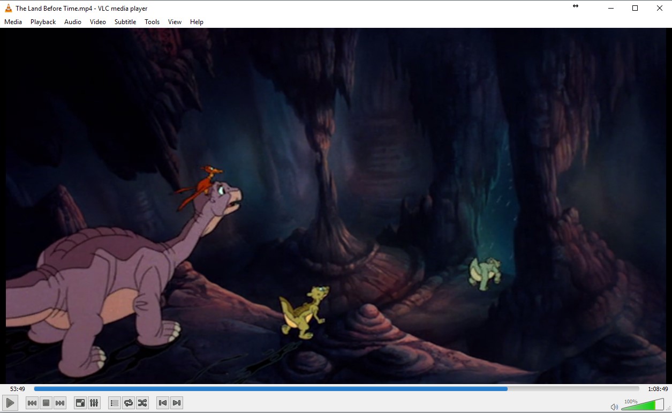Expand the Media menu
This screenshot has width=672, height=413.
13,22
